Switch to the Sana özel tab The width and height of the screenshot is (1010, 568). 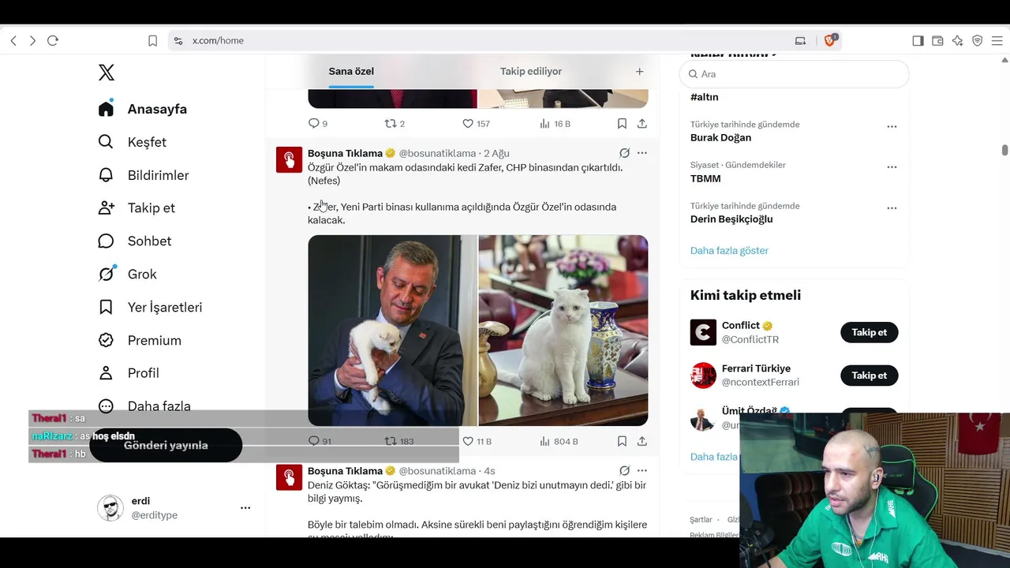351,71
